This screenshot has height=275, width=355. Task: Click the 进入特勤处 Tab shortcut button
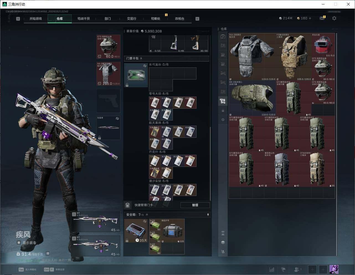tap(27, 269)
